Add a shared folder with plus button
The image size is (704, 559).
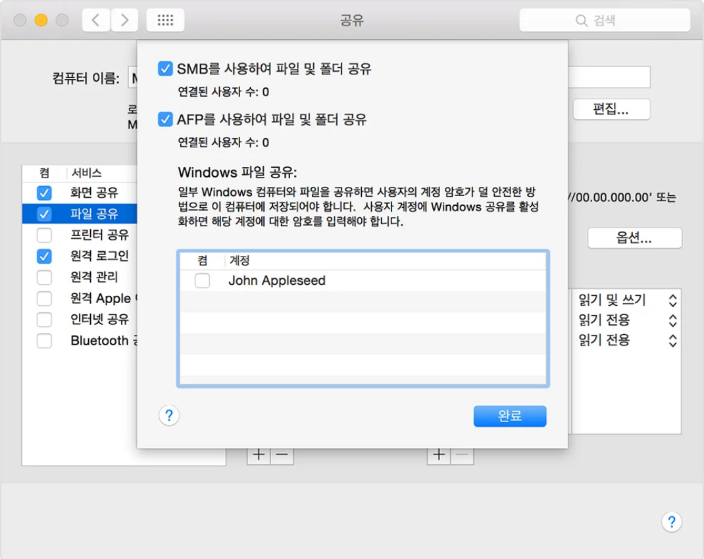(259, 455)
